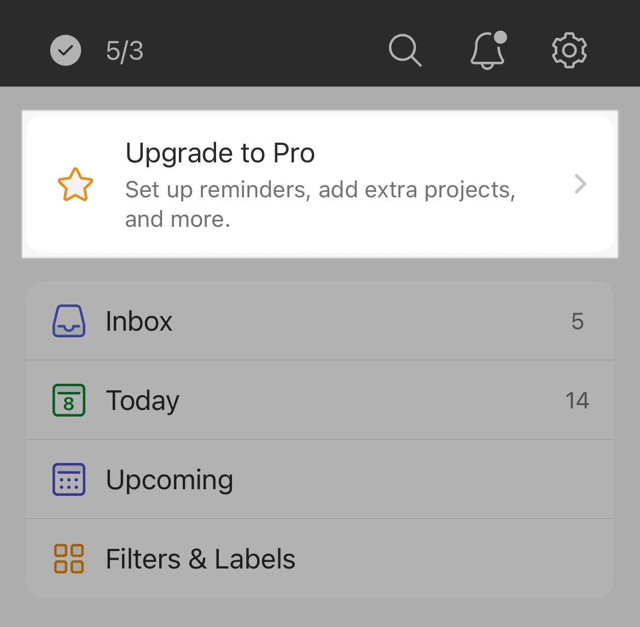The width and height of the screenshot is (640, 627).
Task: Open Filters & Labels grid icon
Action: pos(68,558)
